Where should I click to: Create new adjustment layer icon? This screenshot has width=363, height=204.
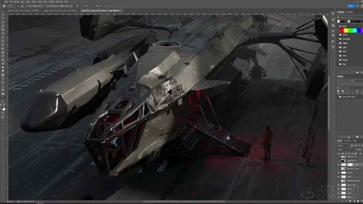click(355, 201)
